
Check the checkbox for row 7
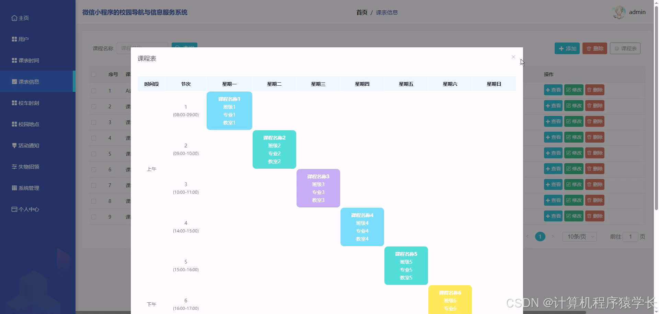click(94, 185)
